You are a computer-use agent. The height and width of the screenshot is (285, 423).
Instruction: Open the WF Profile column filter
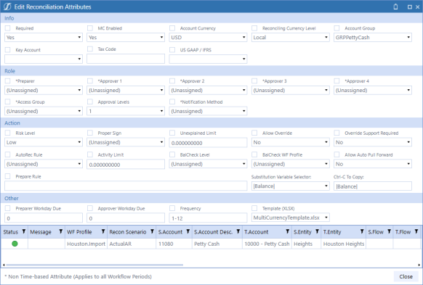coord(103,231)
